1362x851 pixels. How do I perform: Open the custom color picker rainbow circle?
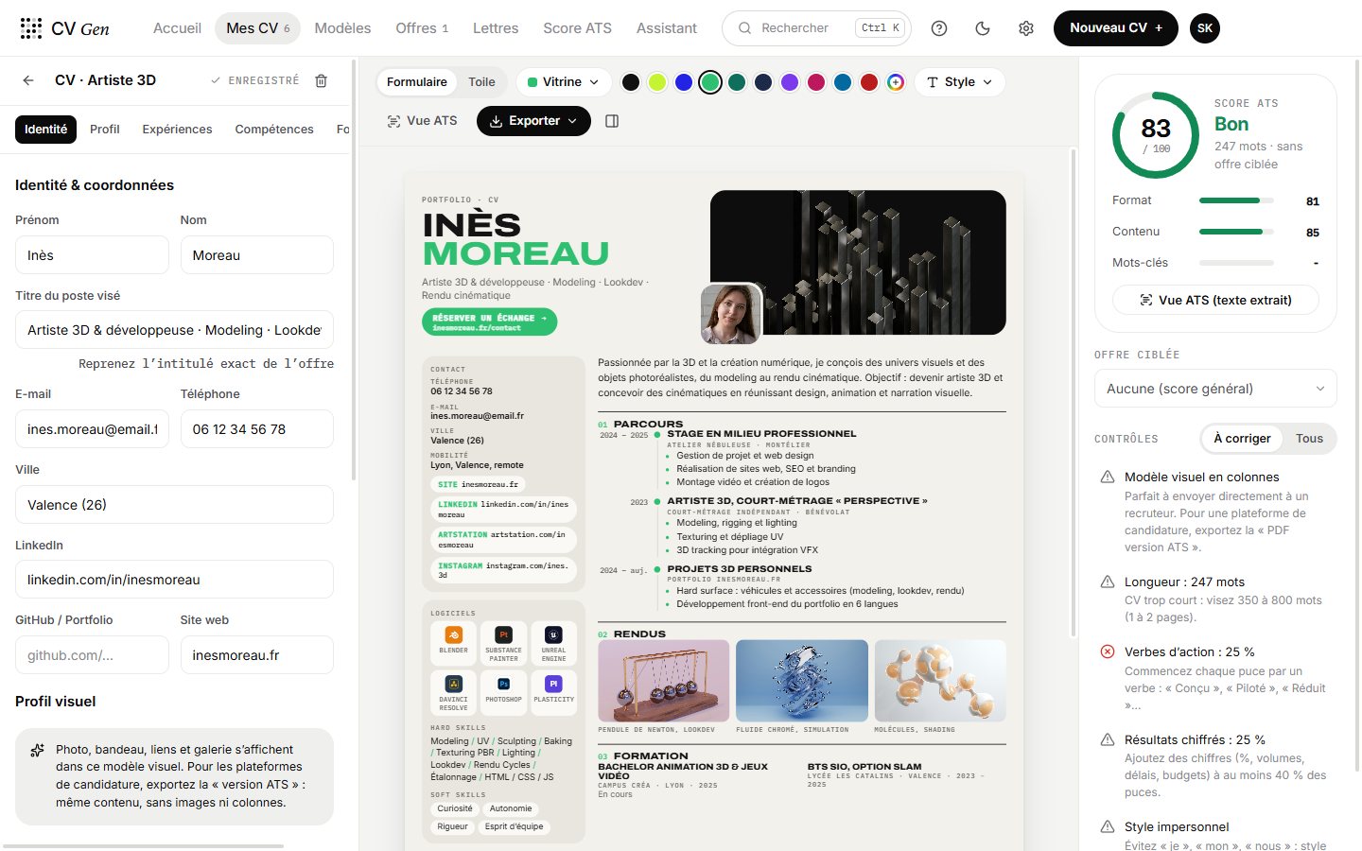coord(896,82)
